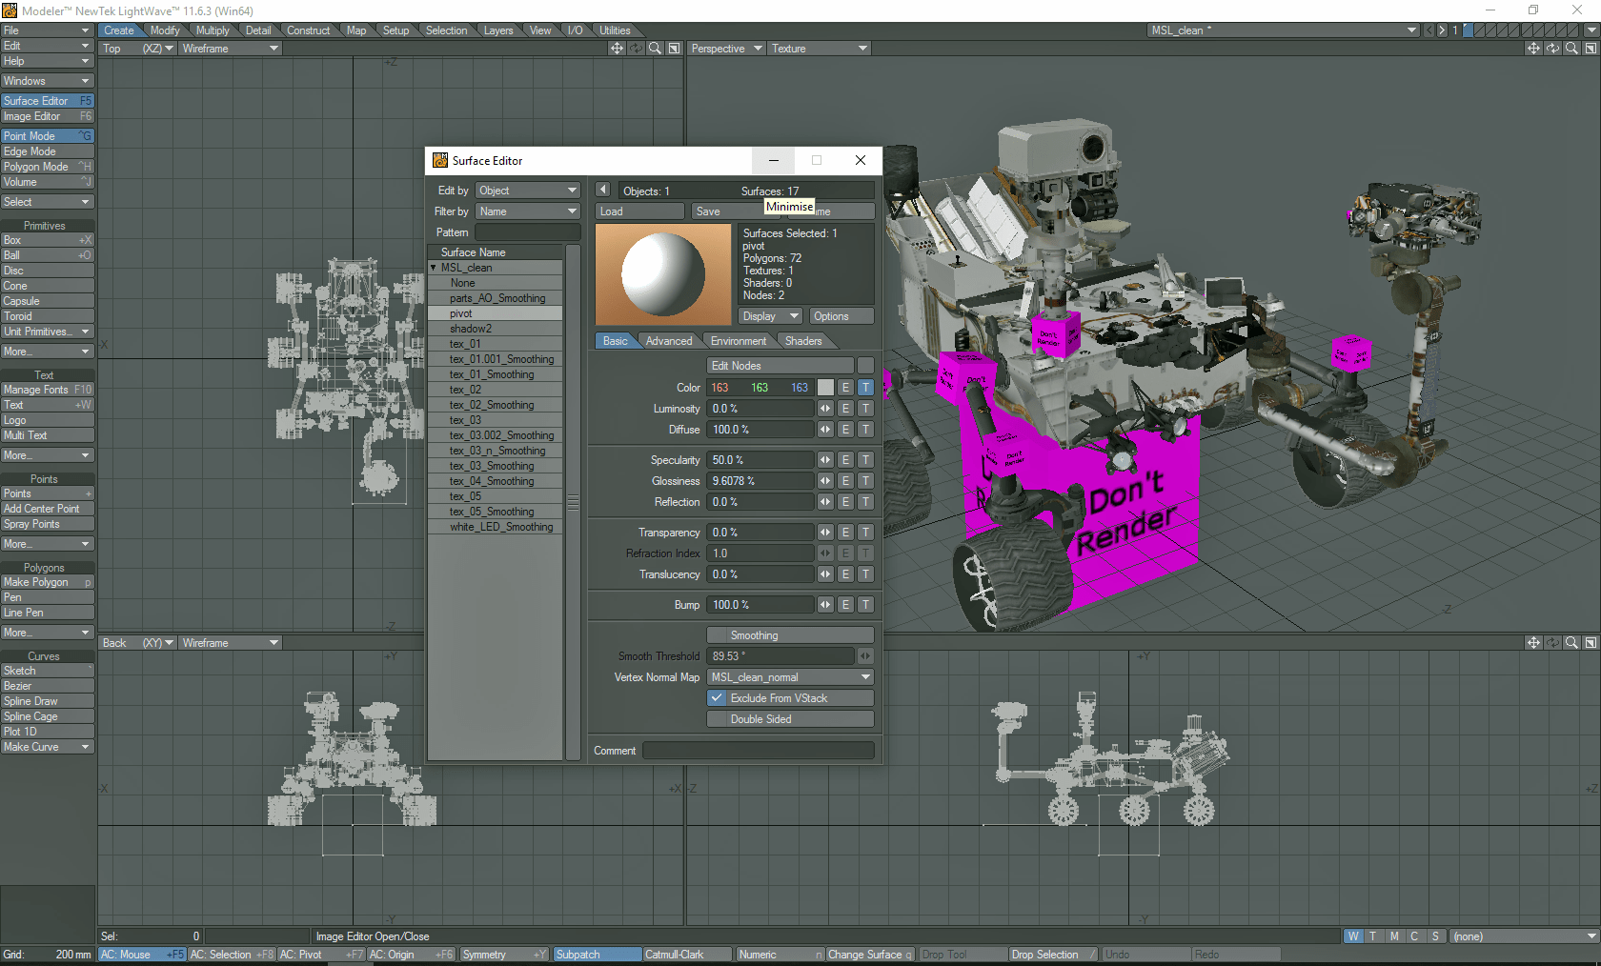
Task: Open the Color swatch picker
Action: (825, 388)
